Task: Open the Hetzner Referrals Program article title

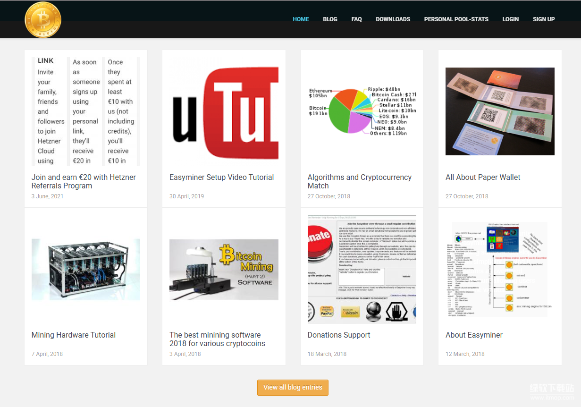Action: pos(84,181)
